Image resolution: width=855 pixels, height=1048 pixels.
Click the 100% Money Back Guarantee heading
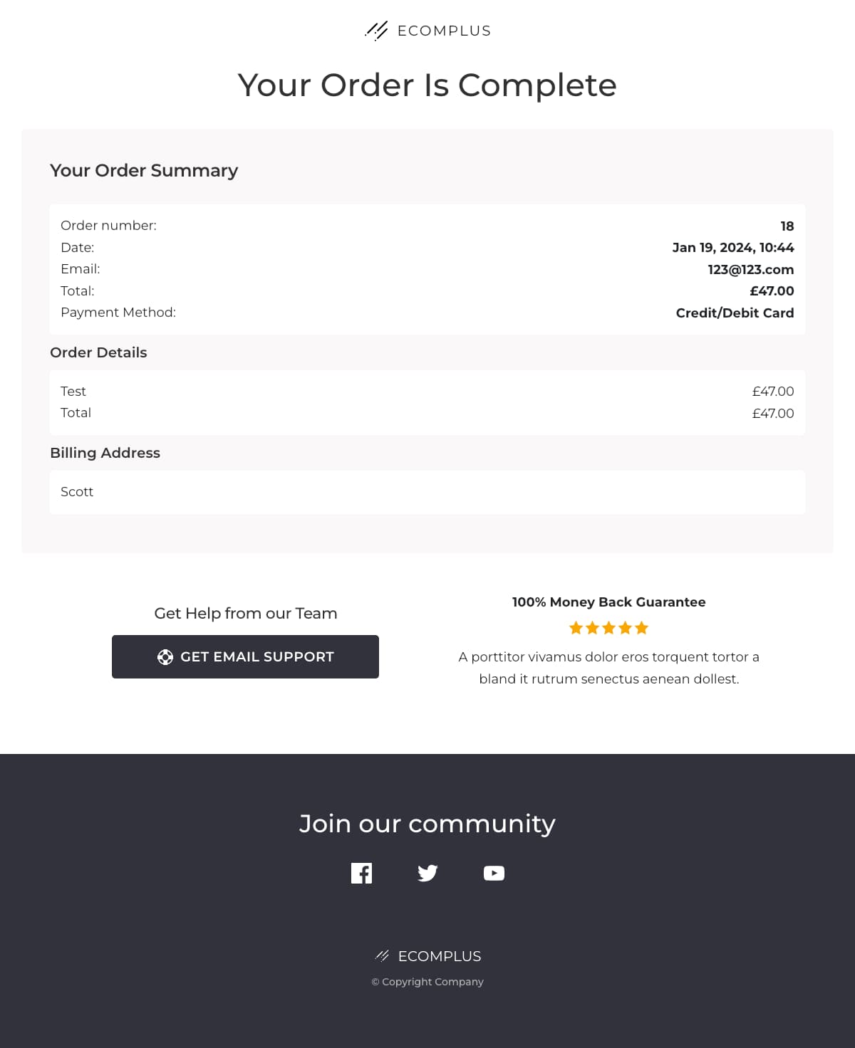(608, 602)
